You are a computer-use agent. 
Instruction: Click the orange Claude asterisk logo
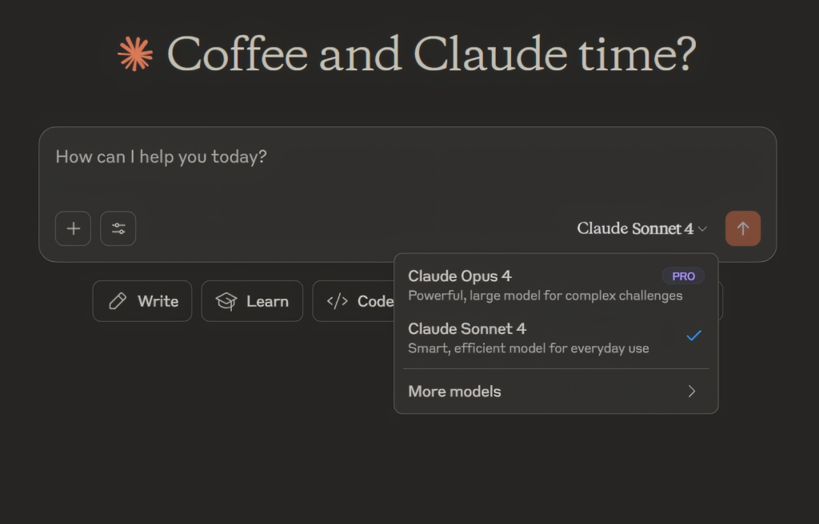[136, 54]
